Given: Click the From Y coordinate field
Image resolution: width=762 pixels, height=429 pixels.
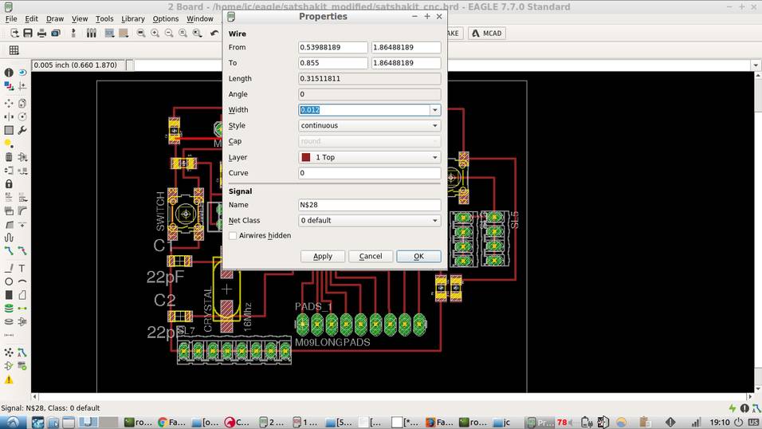Looking at the screenshot, I should (407, 47).
